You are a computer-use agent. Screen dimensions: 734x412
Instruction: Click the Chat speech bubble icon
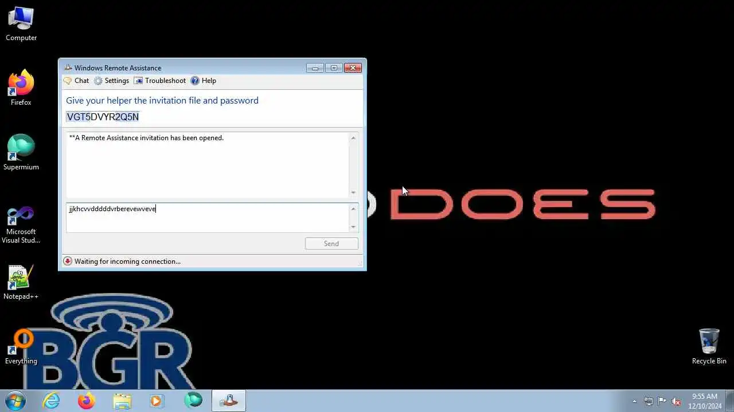[x=68, y=81]
